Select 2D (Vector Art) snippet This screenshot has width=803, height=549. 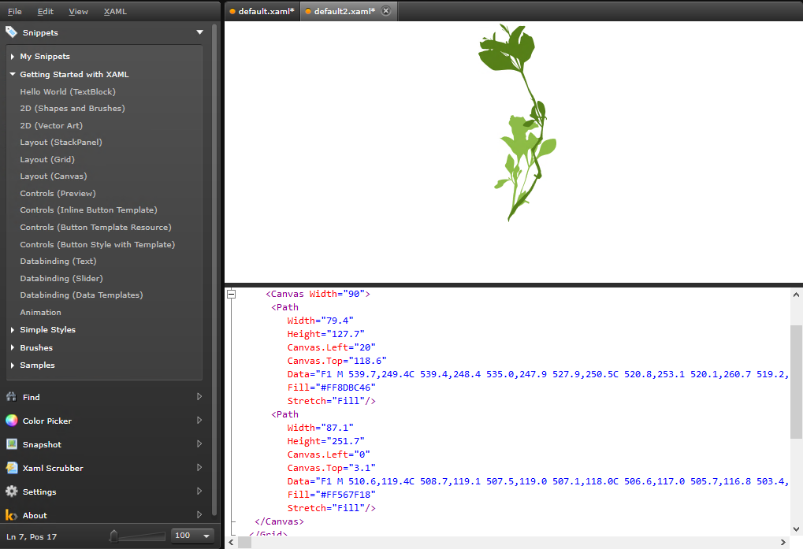click(51, 125)
